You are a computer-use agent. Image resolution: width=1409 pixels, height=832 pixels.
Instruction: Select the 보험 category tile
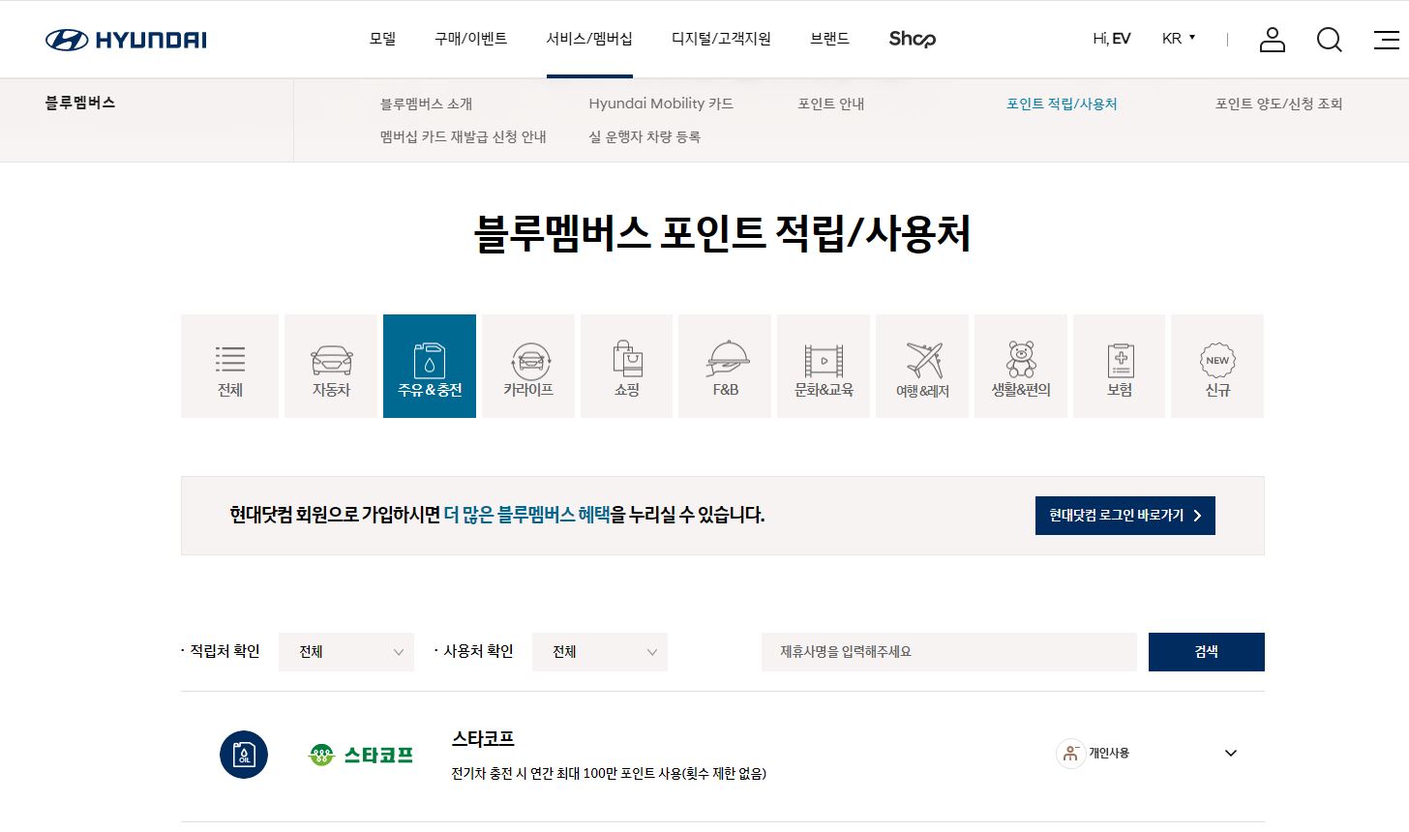[x=1120, y=366]
